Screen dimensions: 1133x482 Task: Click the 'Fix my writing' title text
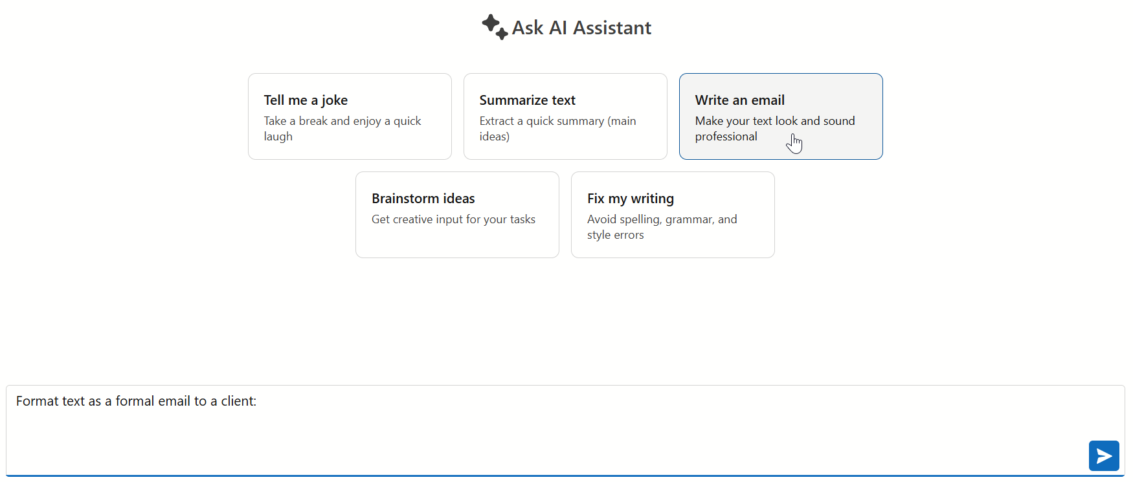(x=630, y=199)
